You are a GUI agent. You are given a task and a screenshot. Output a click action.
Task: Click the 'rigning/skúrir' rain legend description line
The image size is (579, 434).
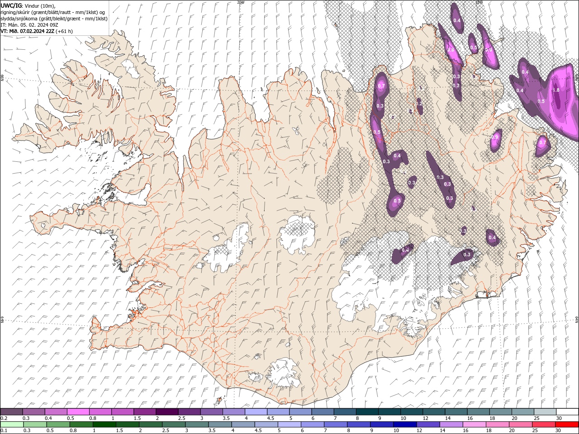(53, 12)
